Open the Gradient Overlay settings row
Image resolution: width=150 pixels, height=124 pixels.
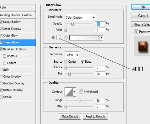click(18, 83)
